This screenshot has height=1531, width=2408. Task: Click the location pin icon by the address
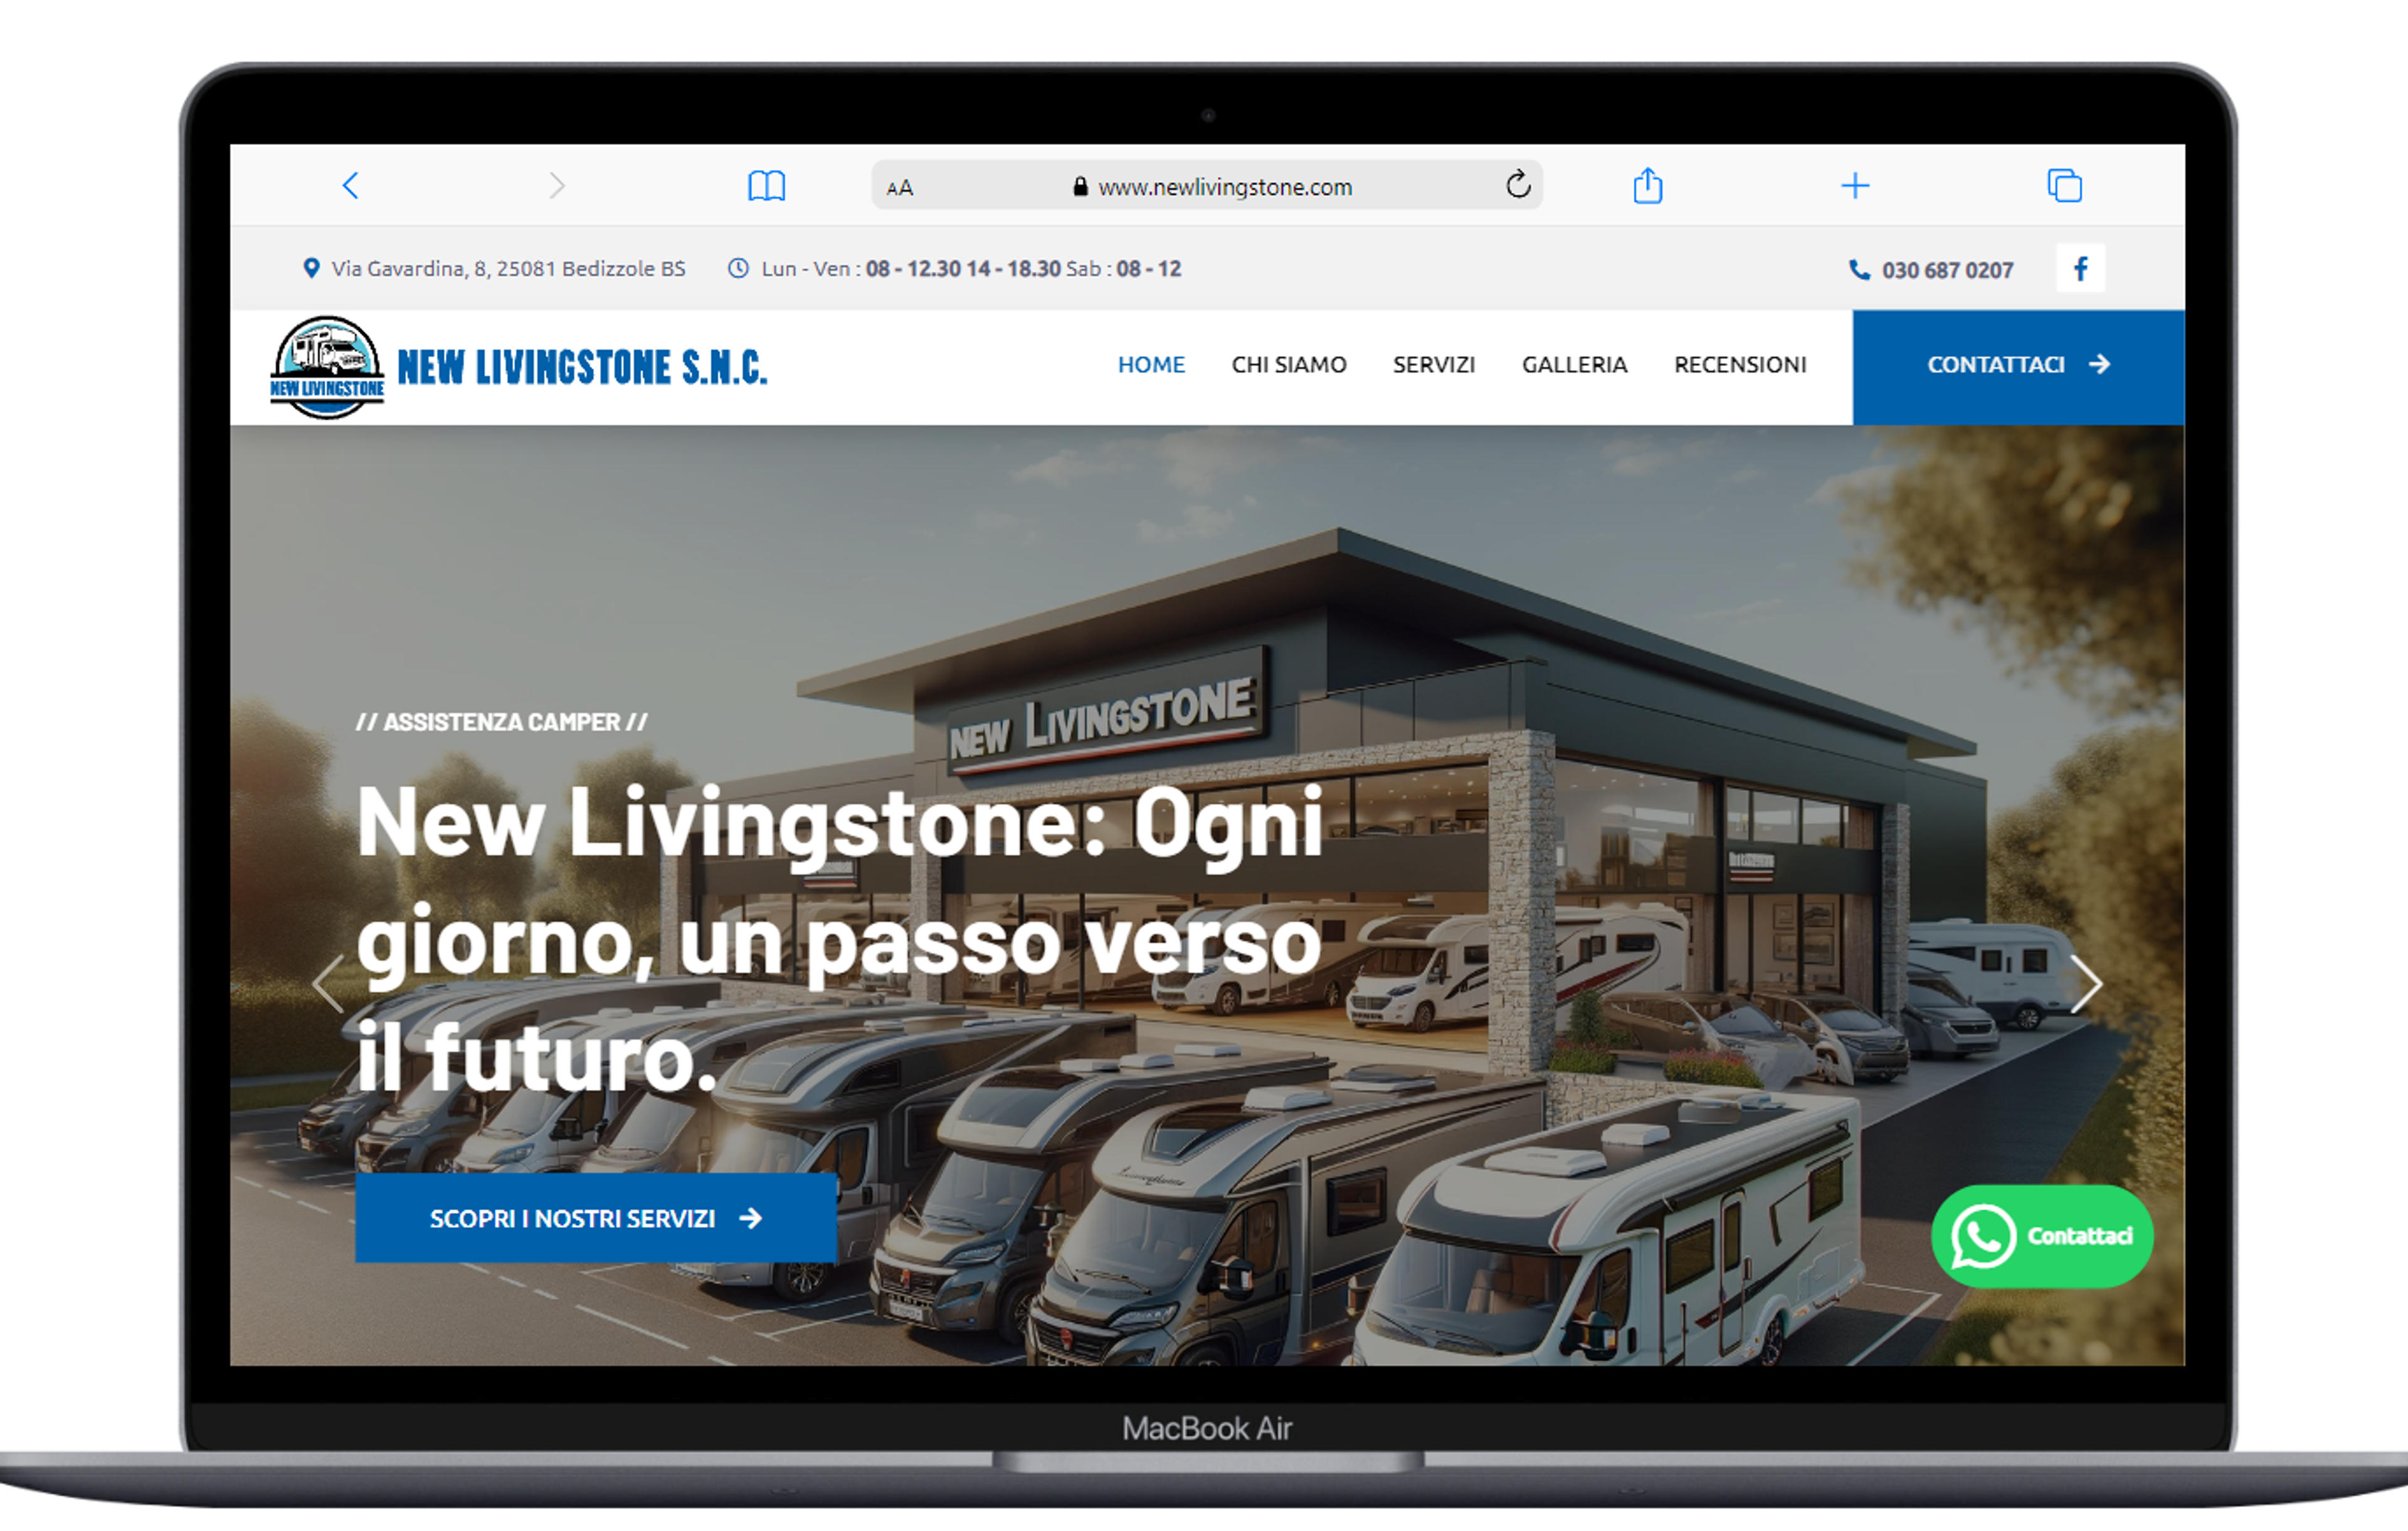(312, 268)
